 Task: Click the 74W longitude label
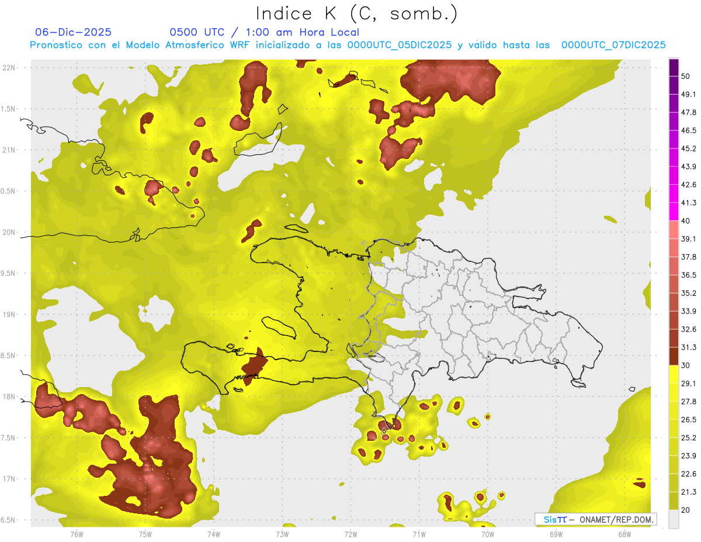213,534
